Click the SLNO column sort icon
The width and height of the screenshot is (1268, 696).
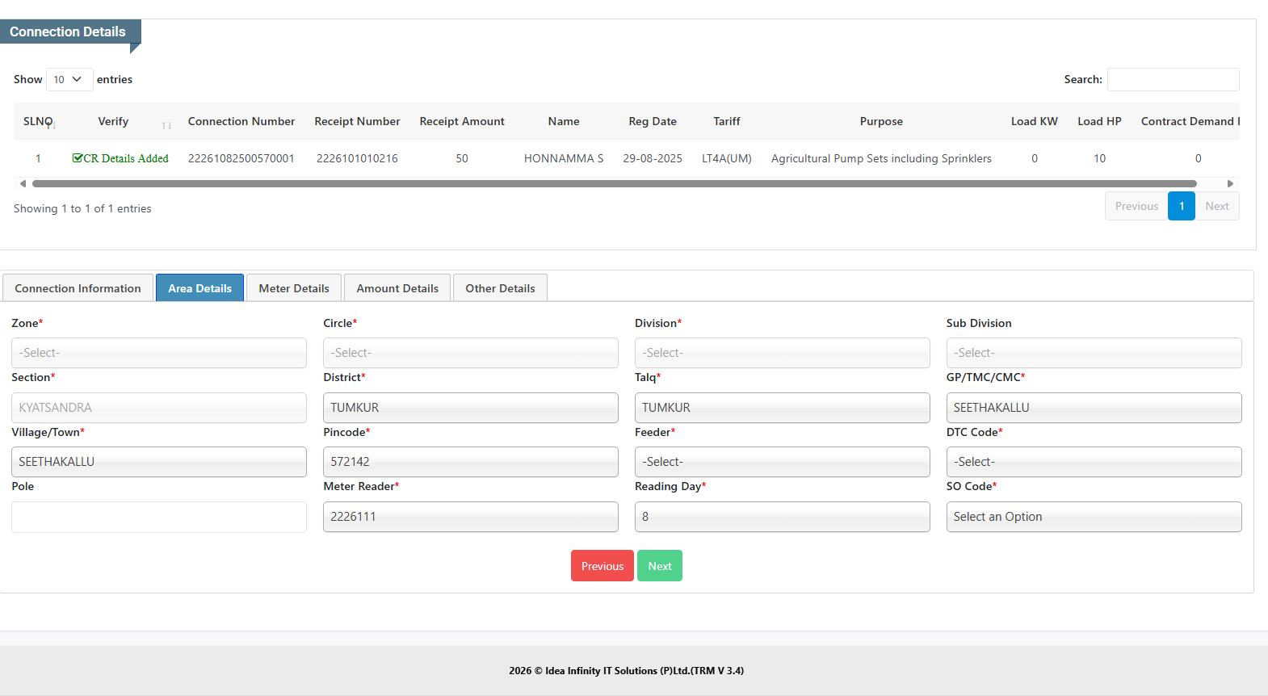tap(52, 125)
